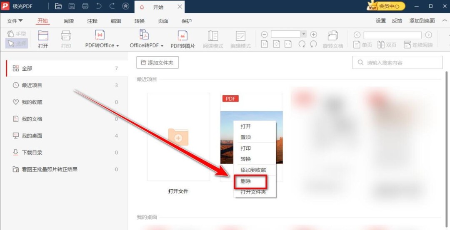Switch to 阅读模式 reading mode
Screen dimensions: 450x230
213,40
